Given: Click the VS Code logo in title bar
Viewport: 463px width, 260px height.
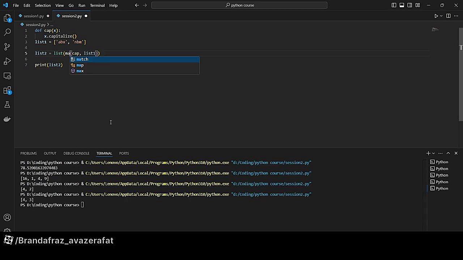Looking at the screenshot, I should pyautogui.click(x=5, y=5).
